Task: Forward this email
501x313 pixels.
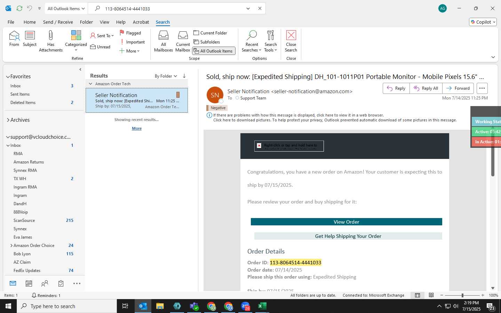Action: coord(458,88)
